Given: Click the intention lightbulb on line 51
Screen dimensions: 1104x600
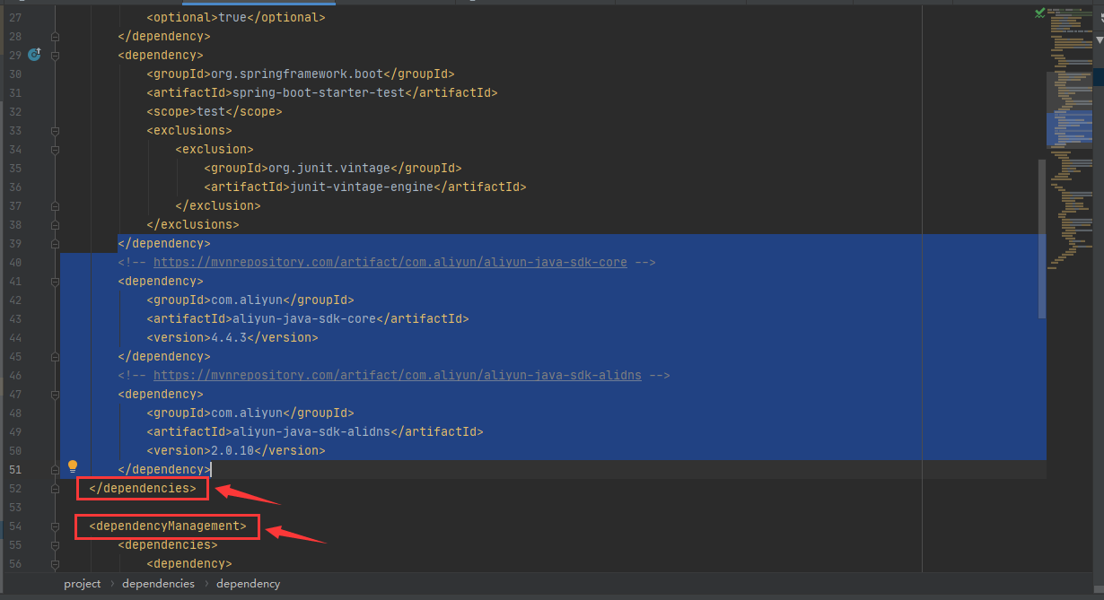Looking at the screenshot, I should tap(73, 465).
